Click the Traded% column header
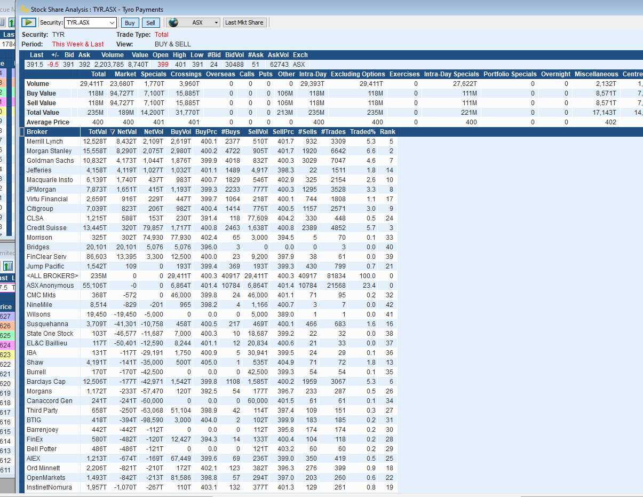The height and width of the screenshot is (497, 643). click(363, 132)
